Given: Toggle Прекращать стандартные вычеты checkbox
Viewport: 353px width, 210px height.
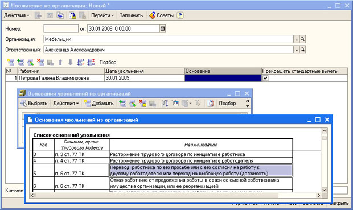Looking at the screenshot, I should 266,78.
